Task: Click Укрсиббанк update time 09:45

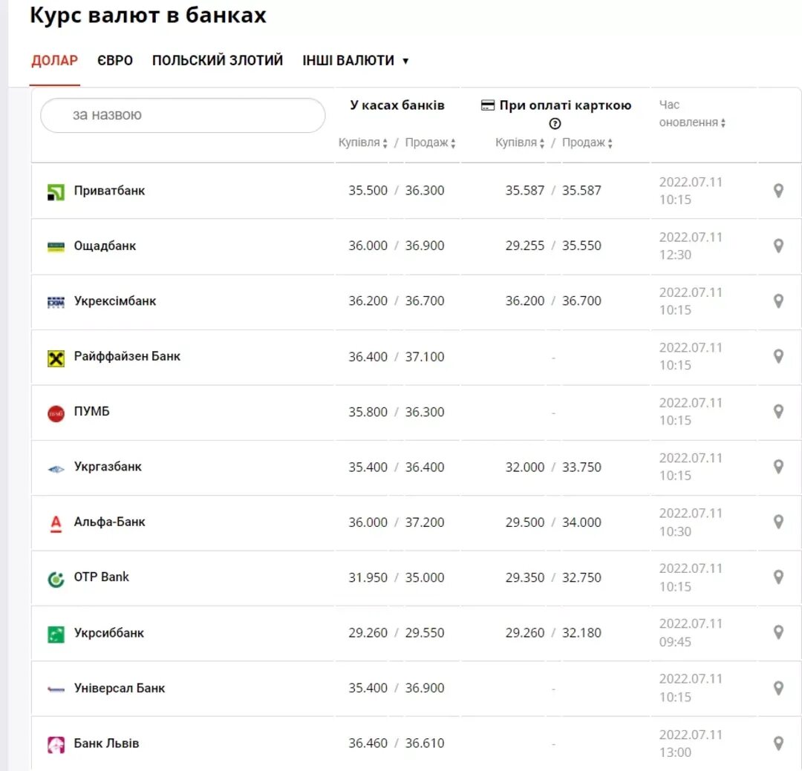Action: point(675,642)
